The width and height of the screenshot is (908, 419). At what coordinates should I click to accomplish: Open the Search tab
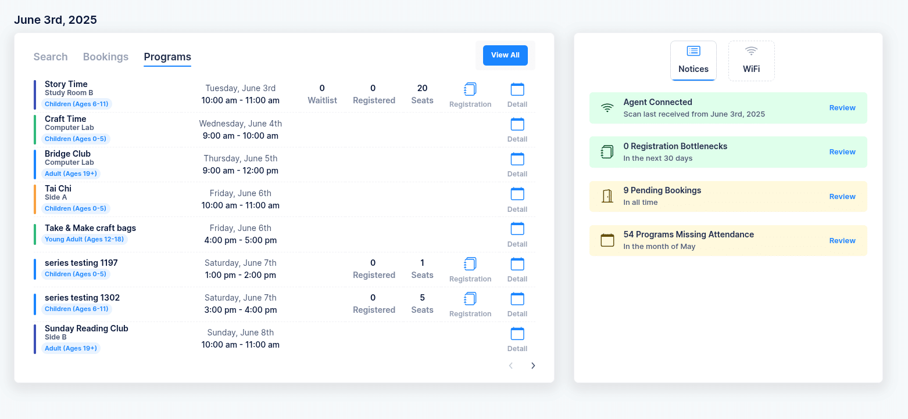pyautogui.click(x=50, y=56)
